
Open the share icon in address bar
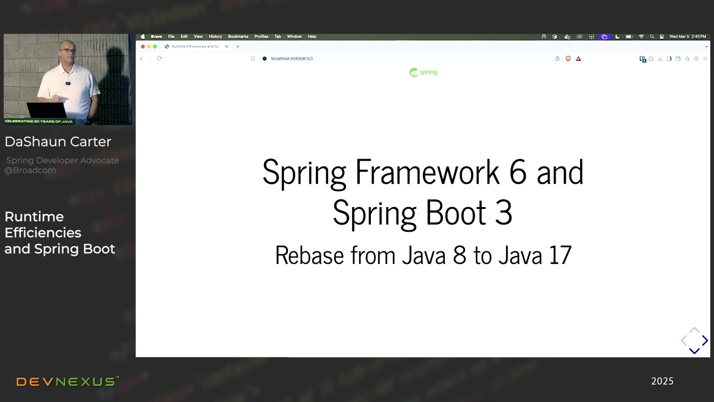click(x=557, y=59)
